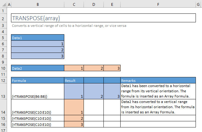Select Data2 value 3 in row 10
The image size is (202, 132).
pyautogui.click(x=112, y=68)
